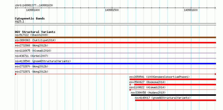Open variant nsv1116475 (Alsmadi2014) label

coord(33,51)
